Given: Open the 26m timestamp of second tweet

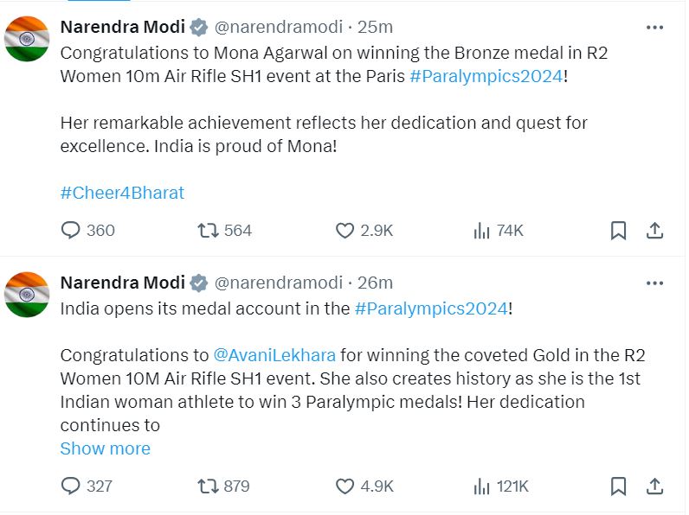Looking at the screenshot, I should point(376,283).
